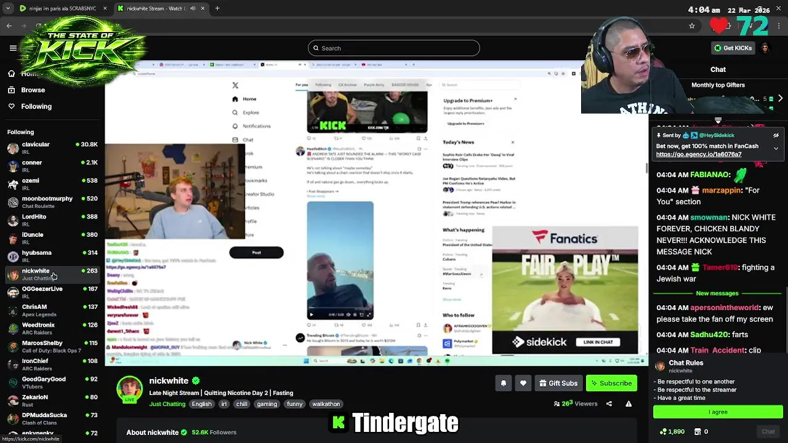Open a new browser tab
788x443 pixels.
click(217, 9)
